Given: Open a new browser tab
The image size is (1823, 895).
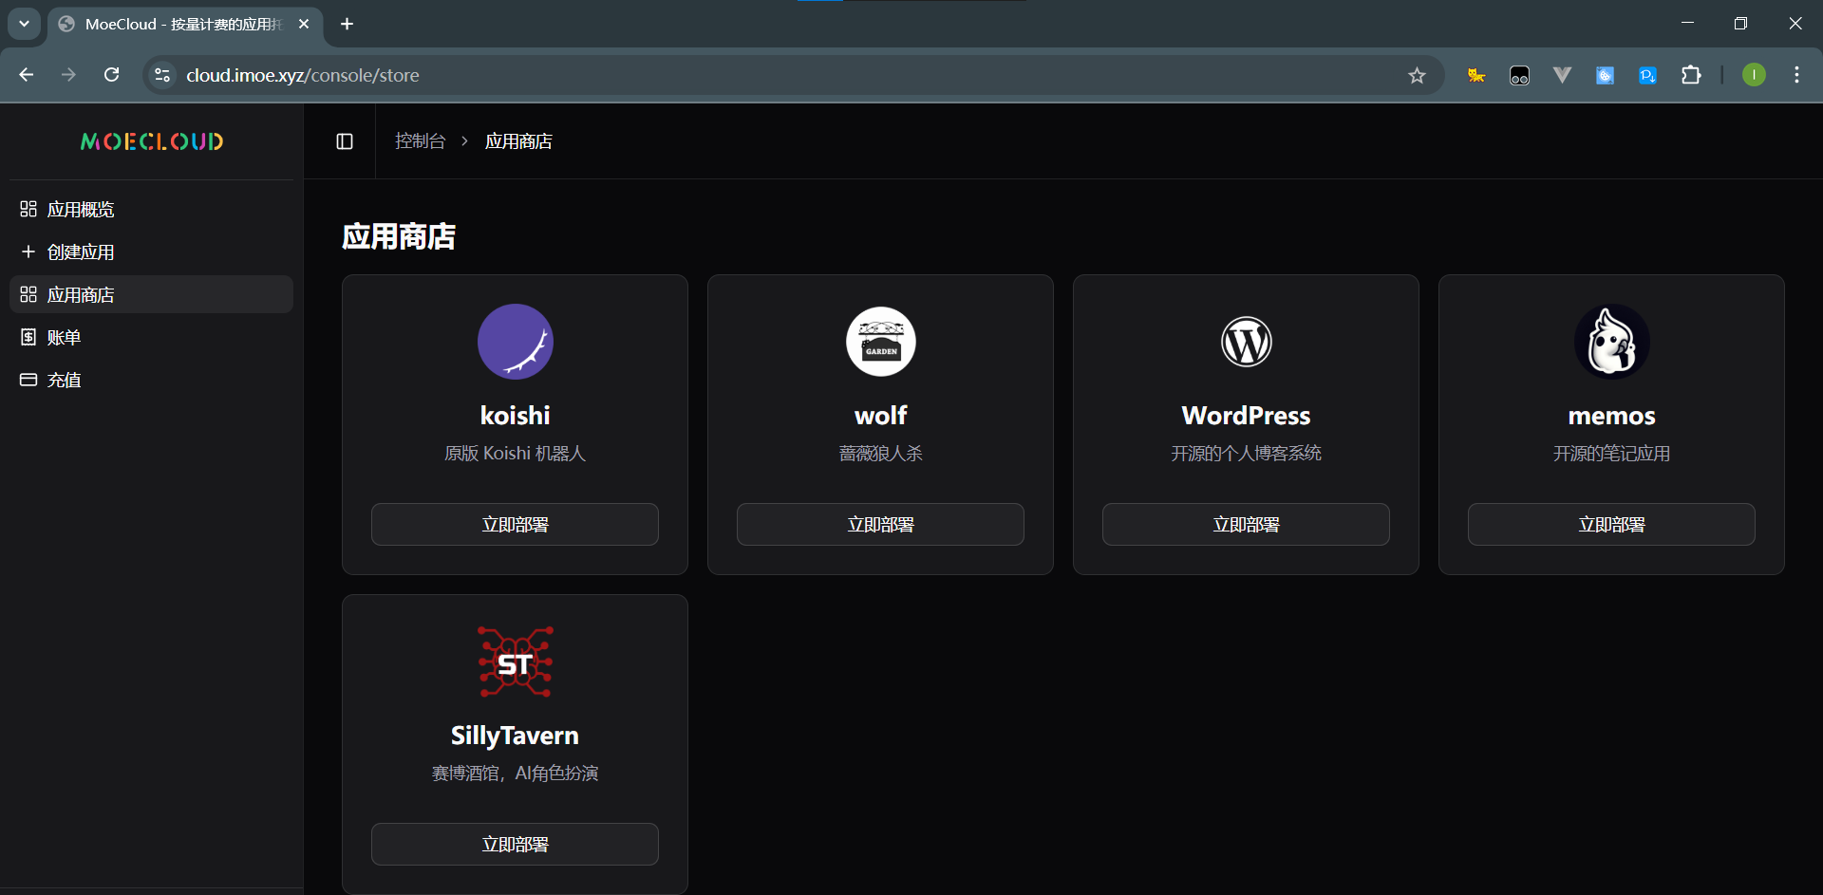Looking at the screenshot, I should tap(347, 24).
